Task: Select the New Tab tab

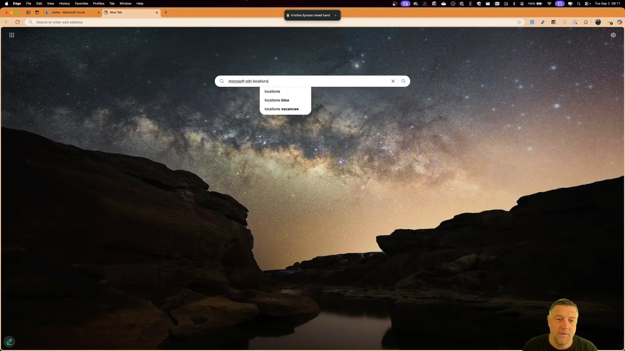Action: click(x=131, y=12)
